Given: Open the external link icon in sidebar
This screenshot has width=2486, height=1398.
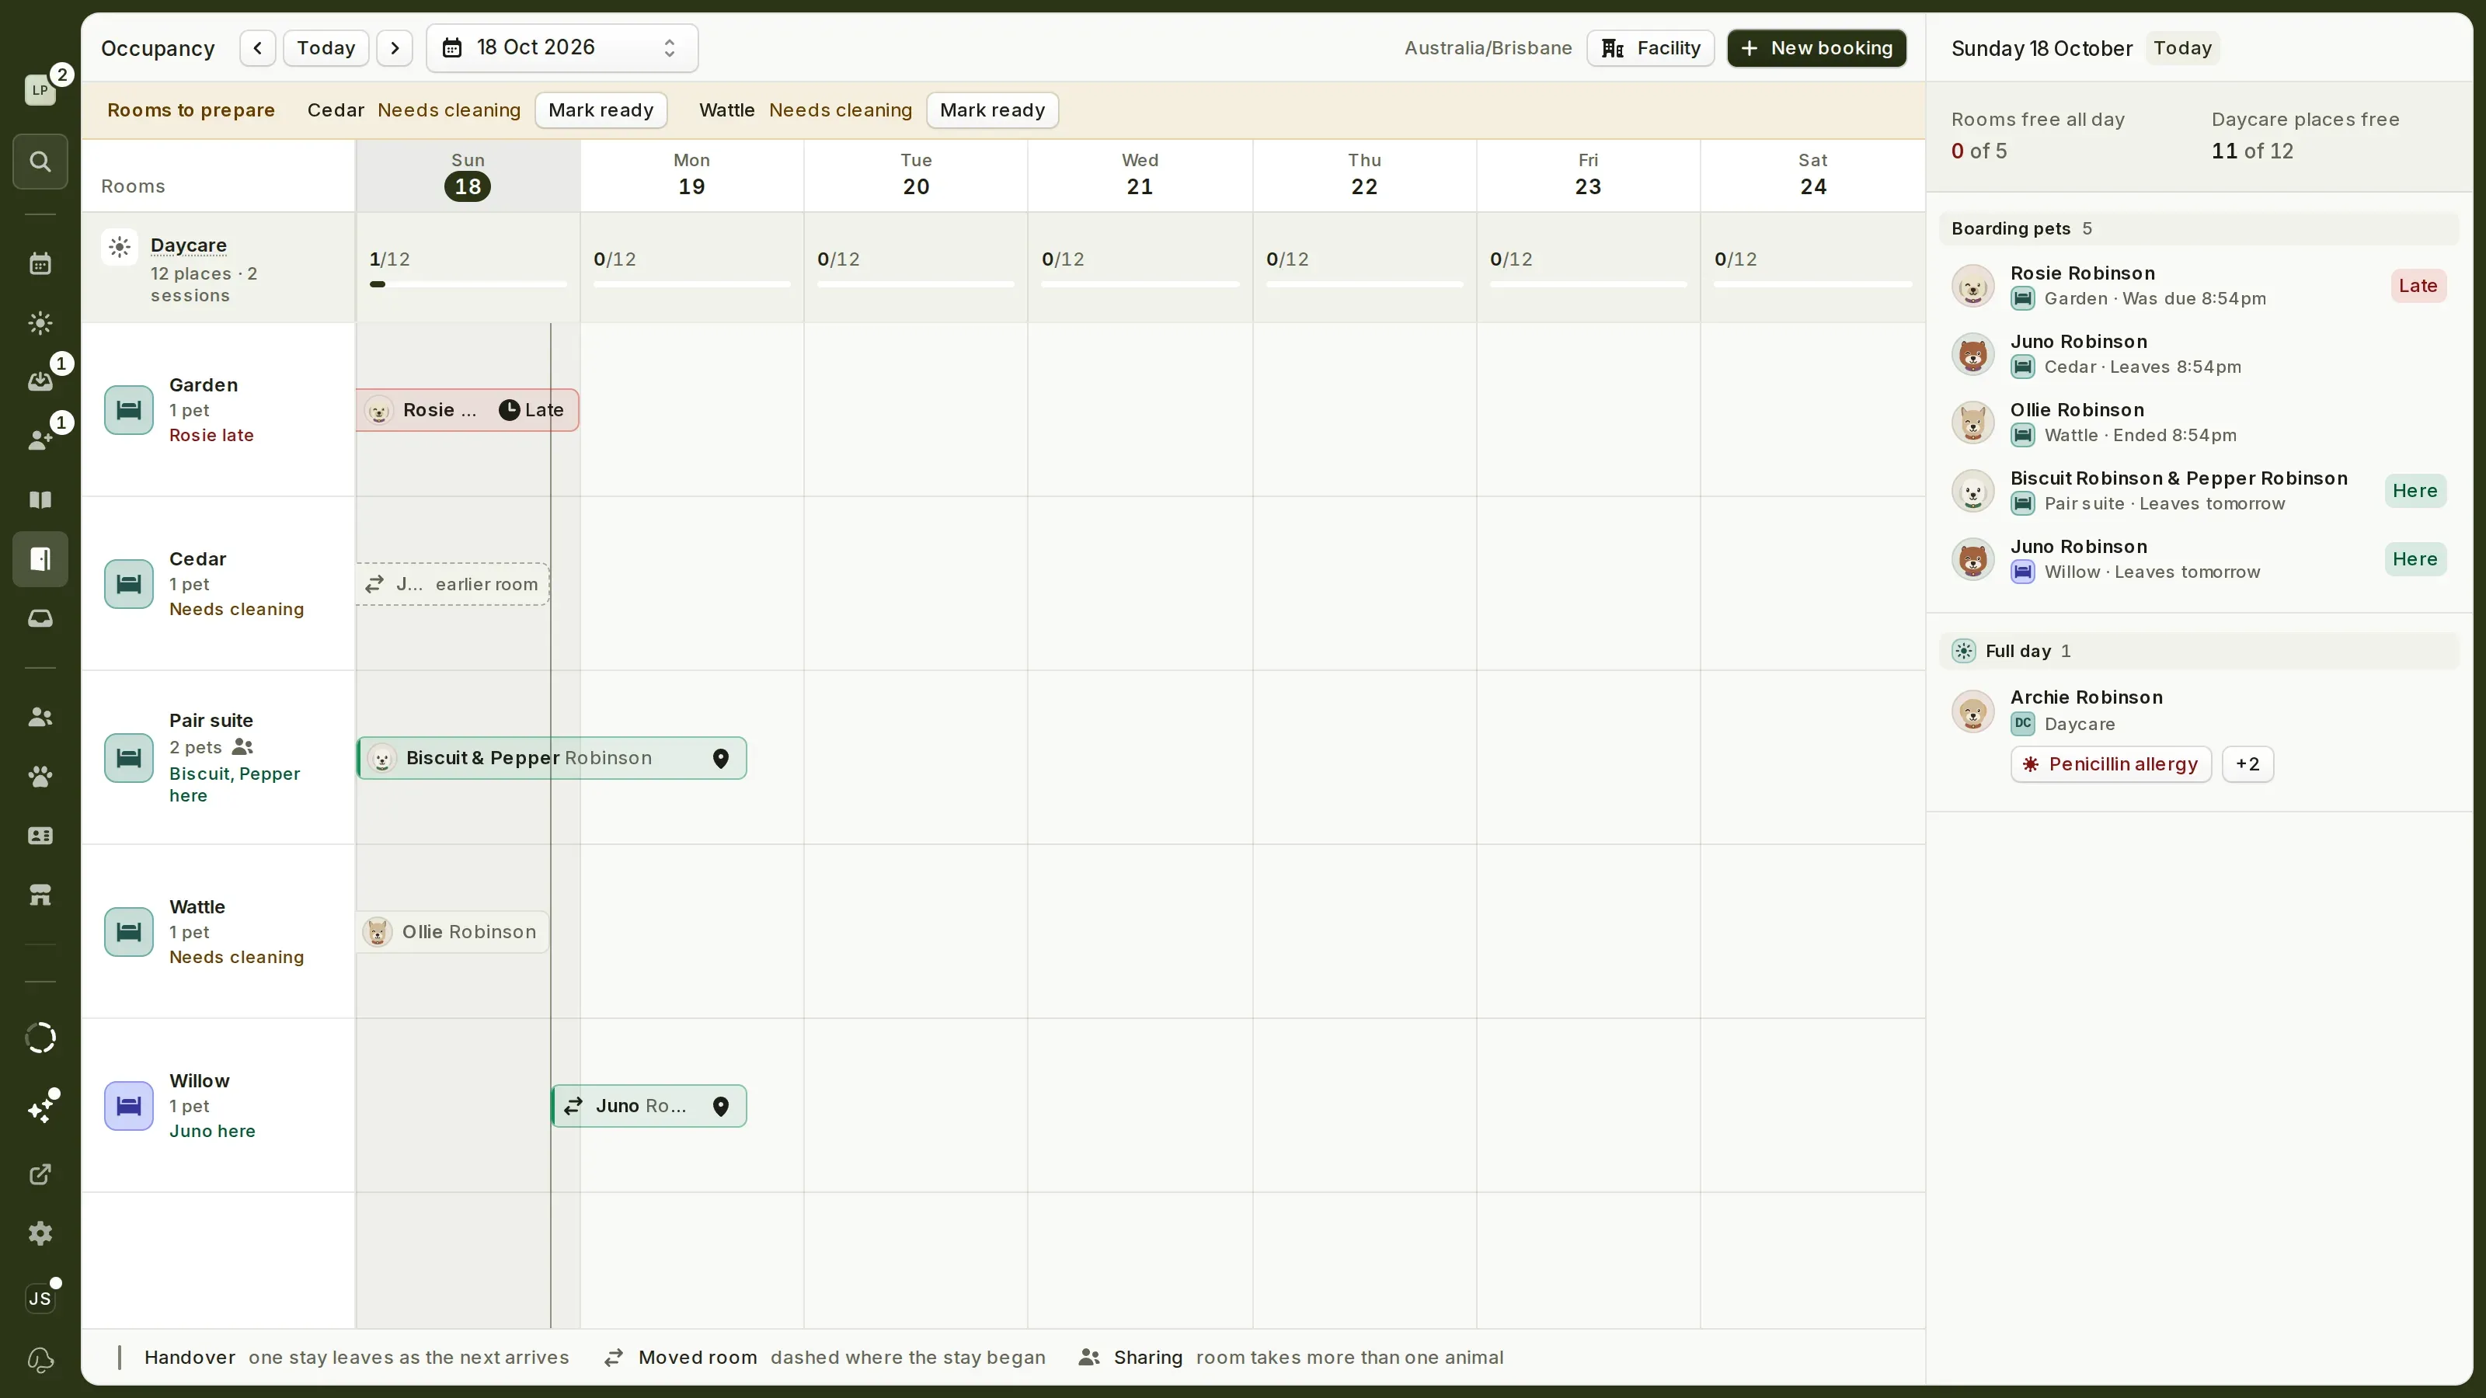Looking at the screenshot, I should (40, 1174).
